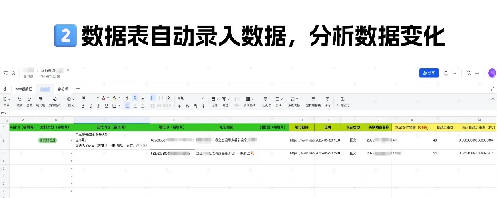Screen dimensions: 497x198
Task: Click the blue 分享 share button
Action: tap(429, 73)
